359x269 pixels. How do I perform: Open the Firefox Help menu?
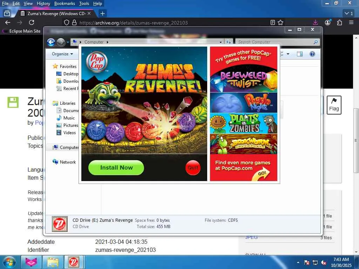(97, 4)
